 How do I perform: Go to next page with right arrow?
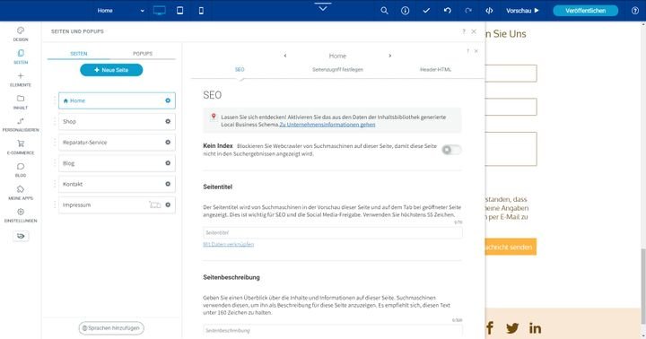tap(389, 56)
